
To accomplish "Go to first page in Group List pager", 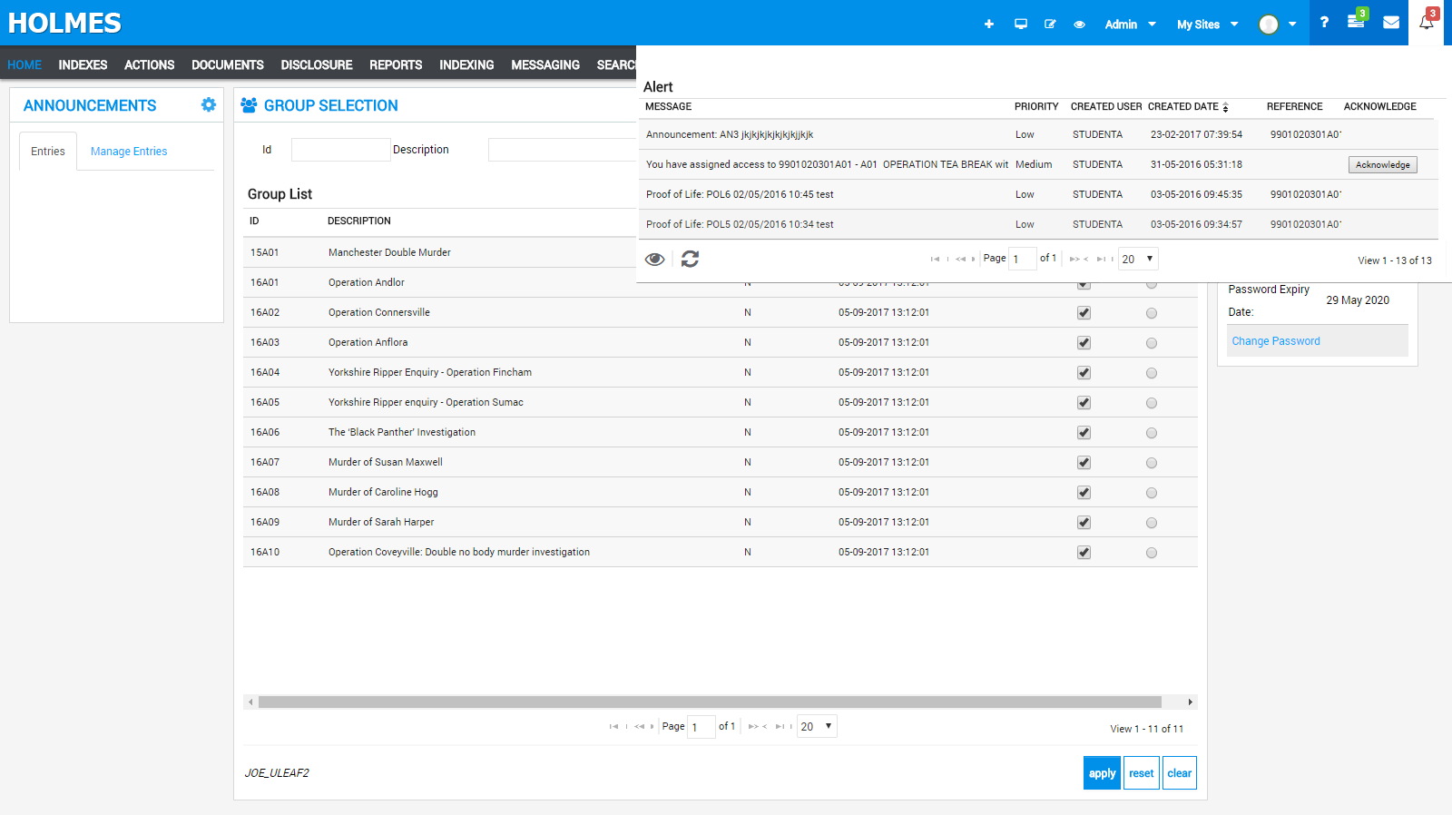I will pyautogui.click(x=614, y=726).
